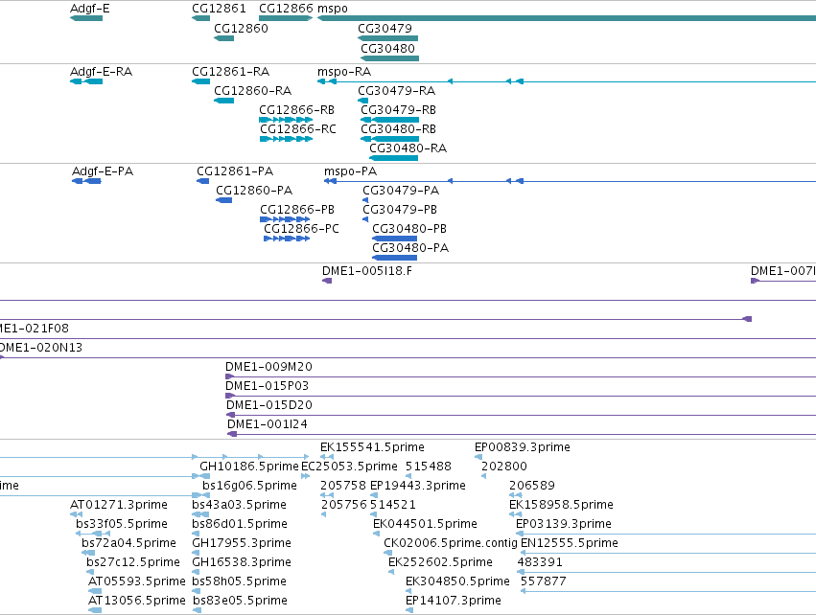The image size is (816, 615).
Task: Select transcript CG12866-RB
Action: click(x=286, y=120)
